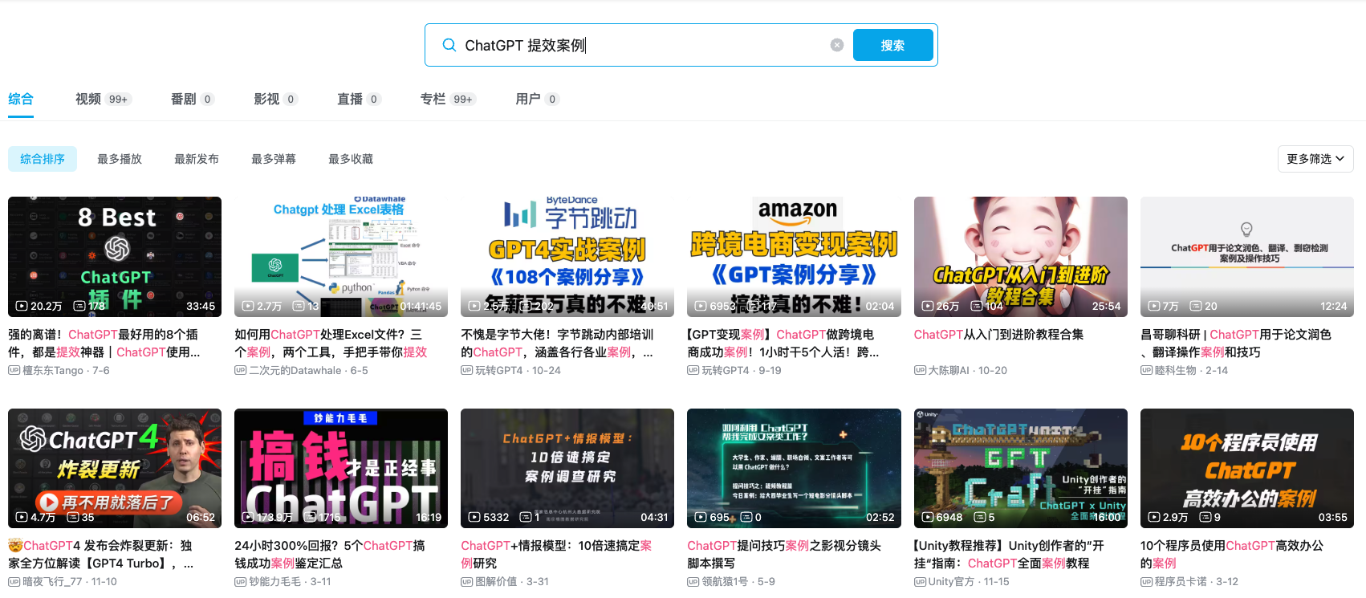Open title 昌哥聊科研 ChatGPT用于论文润色
Viewport: 1366px width, 598px height.
coord(1236,344)
